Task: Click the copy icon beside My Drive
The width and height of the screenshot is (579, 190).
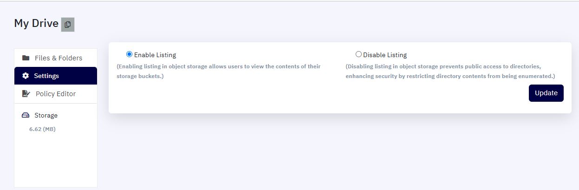Action: (x=68, y=25)
